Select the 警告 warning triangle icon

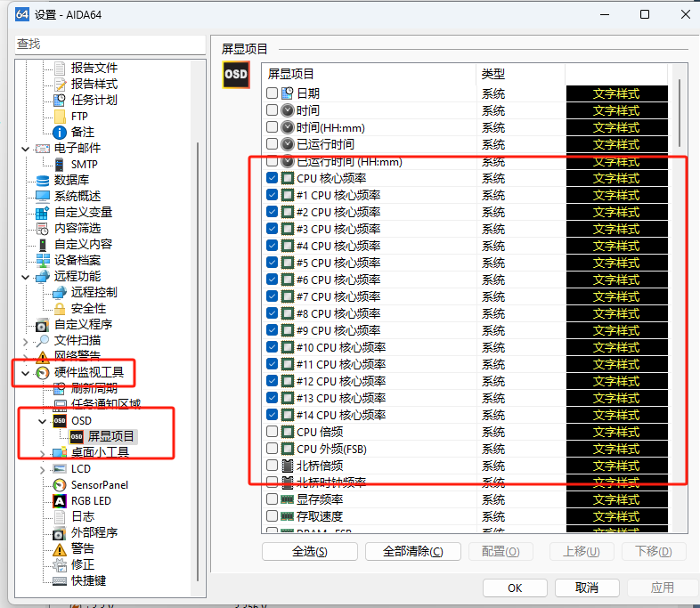pos(60,548)
